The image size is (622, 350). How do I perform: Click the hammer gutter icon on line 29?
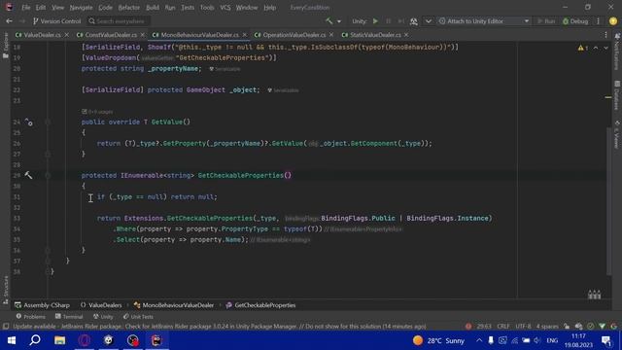[28, 175]
